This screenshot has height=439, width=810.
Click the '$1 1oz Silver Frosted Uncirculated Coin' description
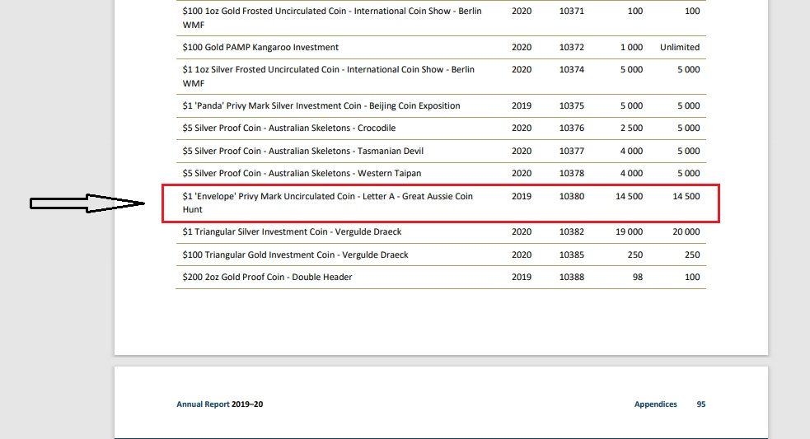(x=329, y=76)
